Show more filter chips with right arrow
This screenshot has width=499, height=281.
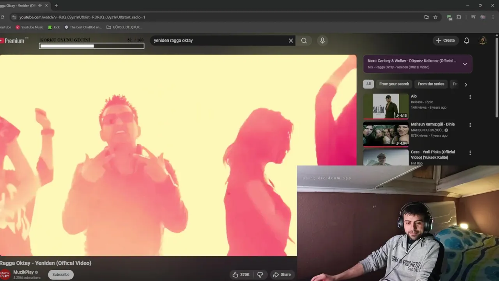tap(465, 84)
